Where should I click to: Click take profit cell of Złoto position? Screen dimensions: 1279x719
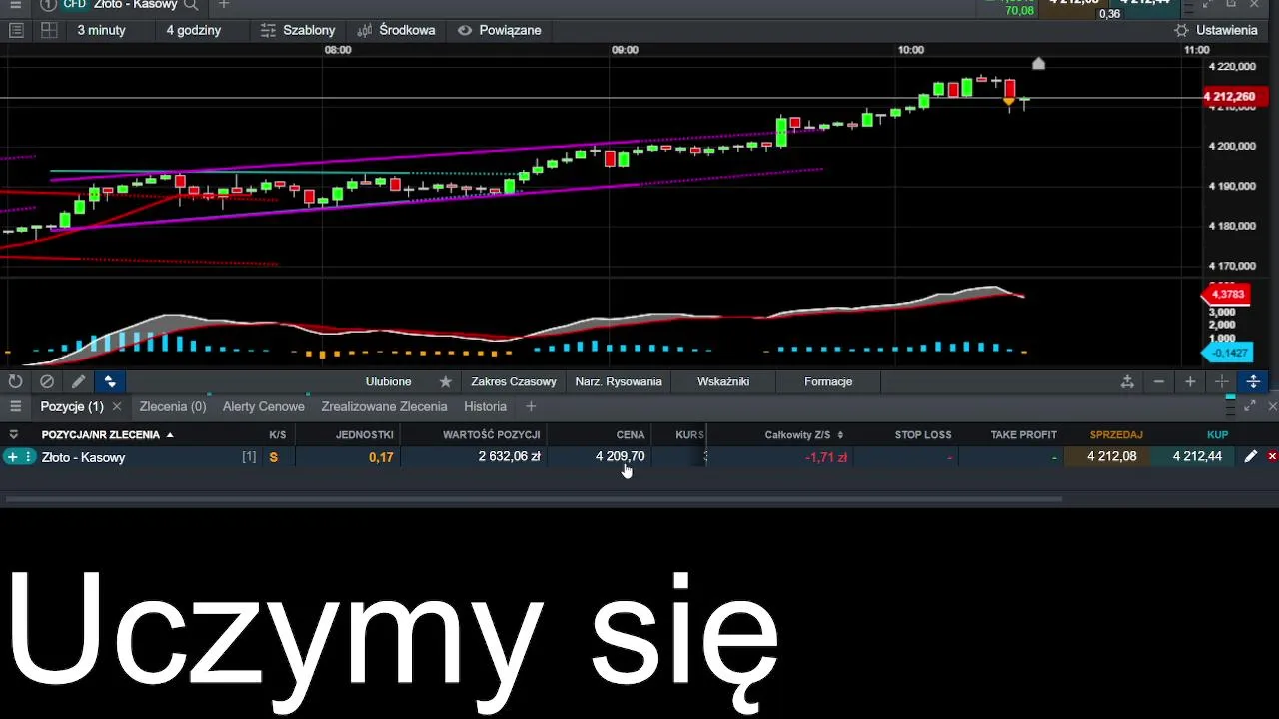(x=1010, y=457)
